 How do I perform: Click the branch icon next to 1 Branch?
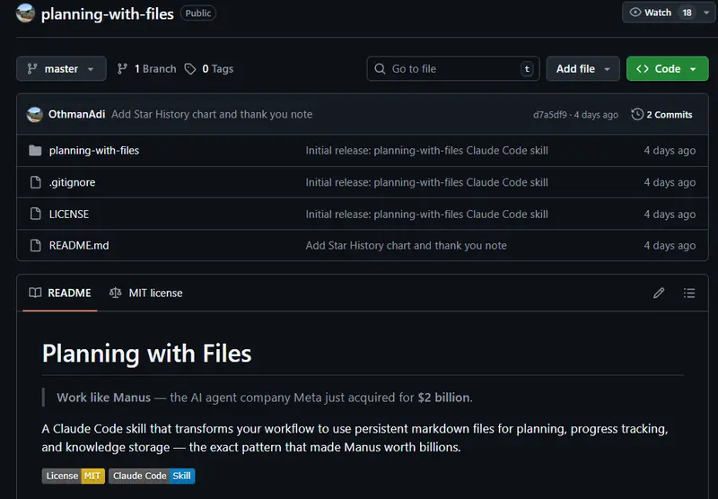122,69
